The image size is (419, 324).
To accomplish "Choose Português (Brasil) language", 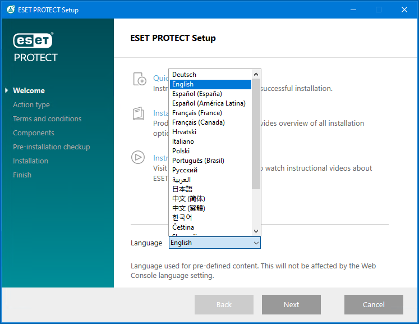I will (x=198, y=161).
